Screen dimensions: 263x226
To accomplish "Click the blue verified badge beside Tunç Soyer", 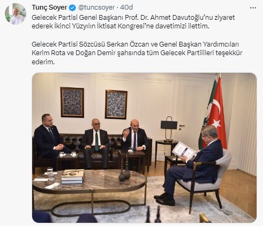I will click(x=72, y=7).
